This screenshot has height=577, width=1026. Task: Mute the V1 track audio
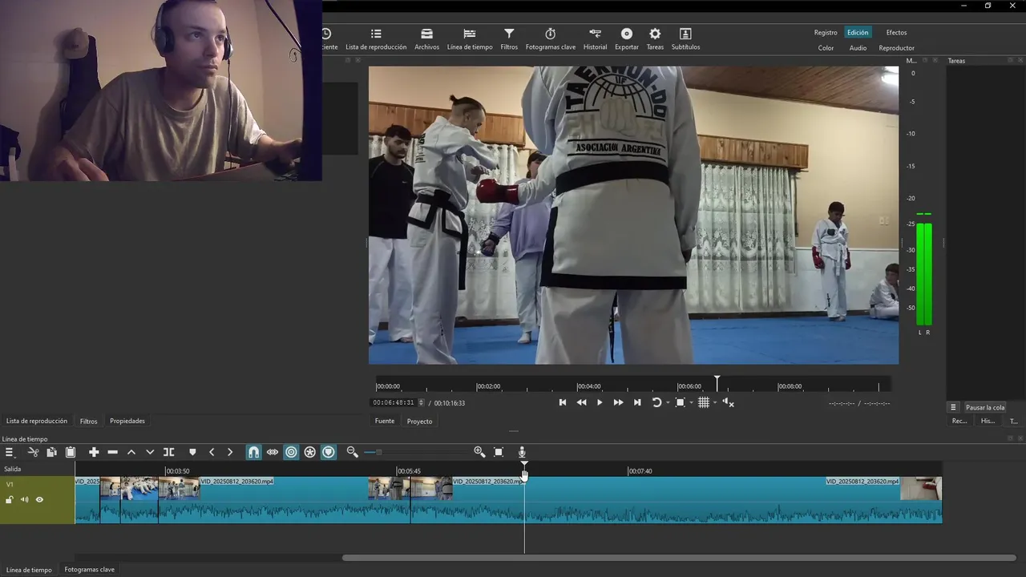coord(24,500)
